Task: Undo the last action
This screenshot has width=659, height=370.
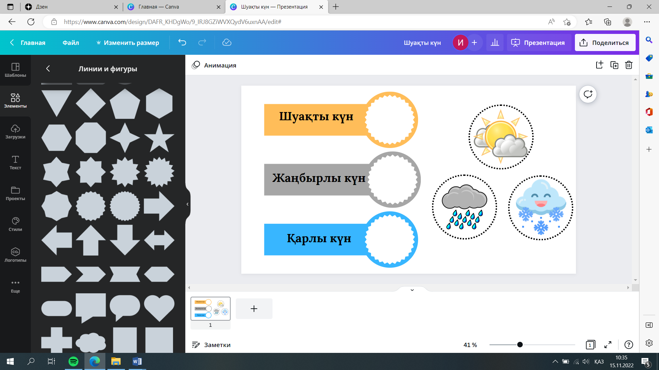Action: [x=182, y=42]
